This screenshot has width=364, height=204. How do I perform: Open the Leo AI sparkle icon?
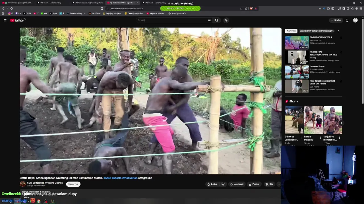[x=352, y=8]
